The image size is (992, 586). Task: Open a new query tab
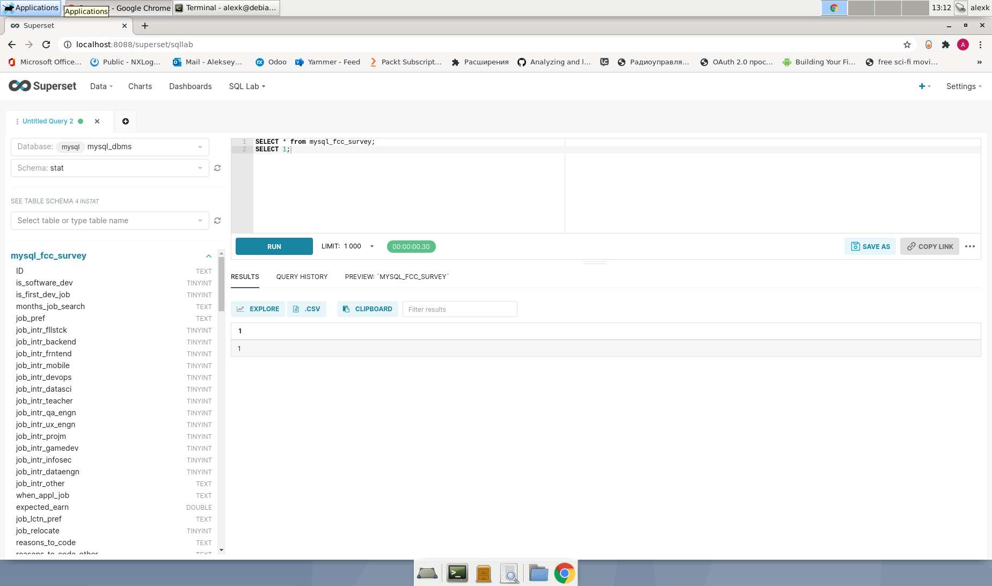(125, 121)
